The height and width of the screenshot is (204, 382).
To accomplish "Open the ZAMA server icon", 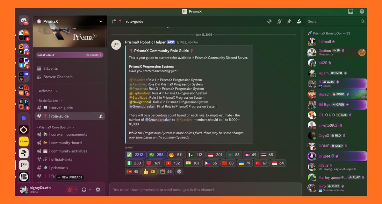I will coord(24,141).
